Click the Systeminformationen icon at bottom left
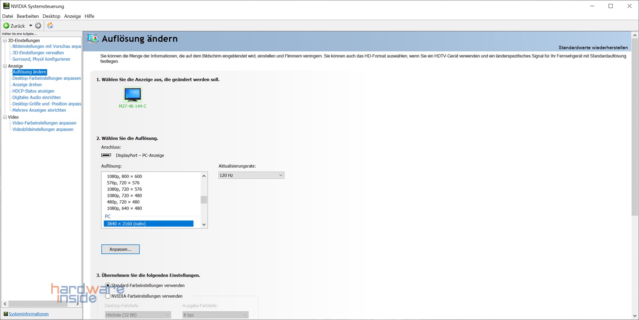Image resolution: width=639 pixels, height=320 pixels. pos(6,314)
